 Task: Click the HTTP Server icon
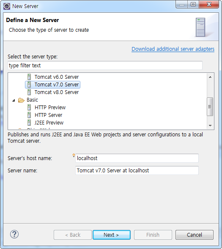pos(29,115)
